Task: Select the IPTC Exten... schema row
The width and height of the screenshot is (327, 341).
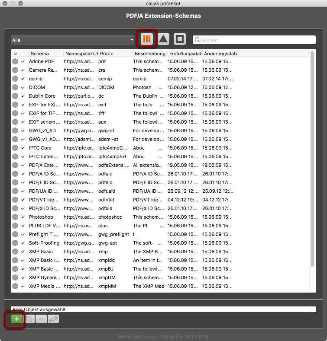Action: 160,156
